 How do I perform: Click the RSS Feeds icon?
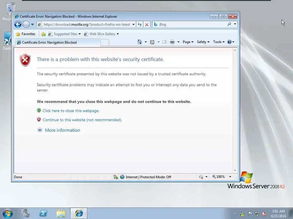click(152, 42)
